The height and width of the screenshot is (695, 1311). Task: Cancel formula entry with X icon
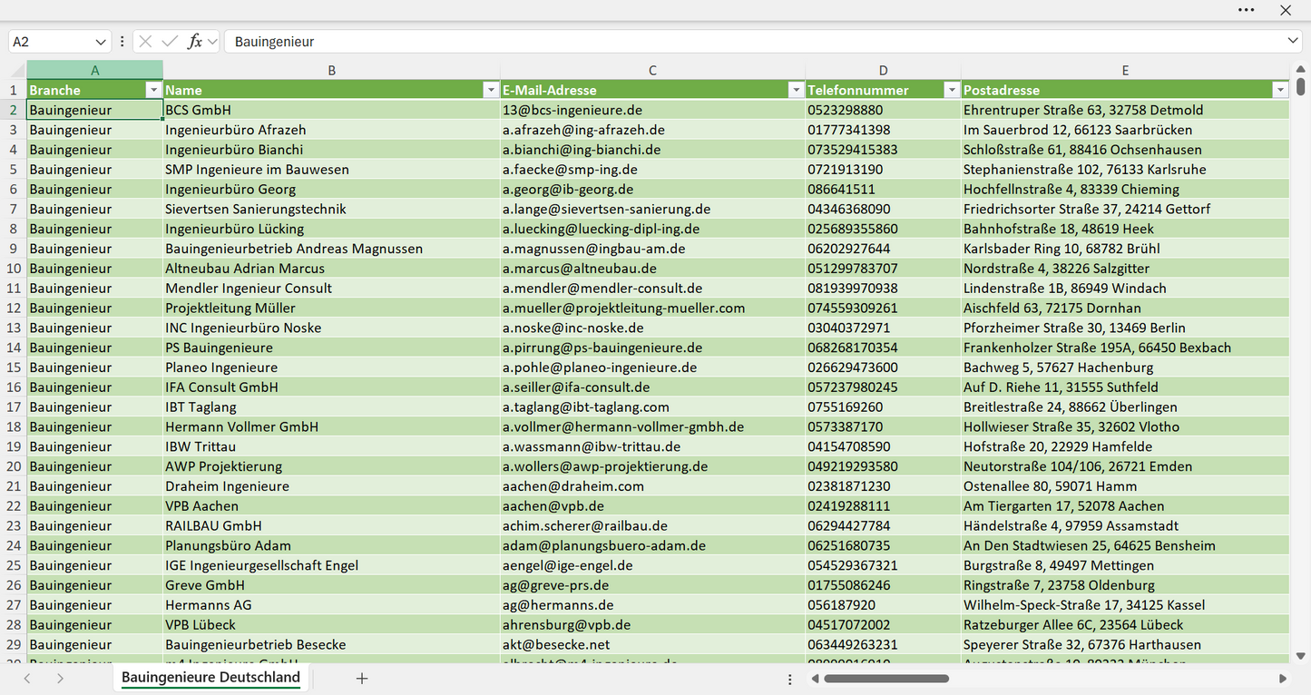(145, 42)
